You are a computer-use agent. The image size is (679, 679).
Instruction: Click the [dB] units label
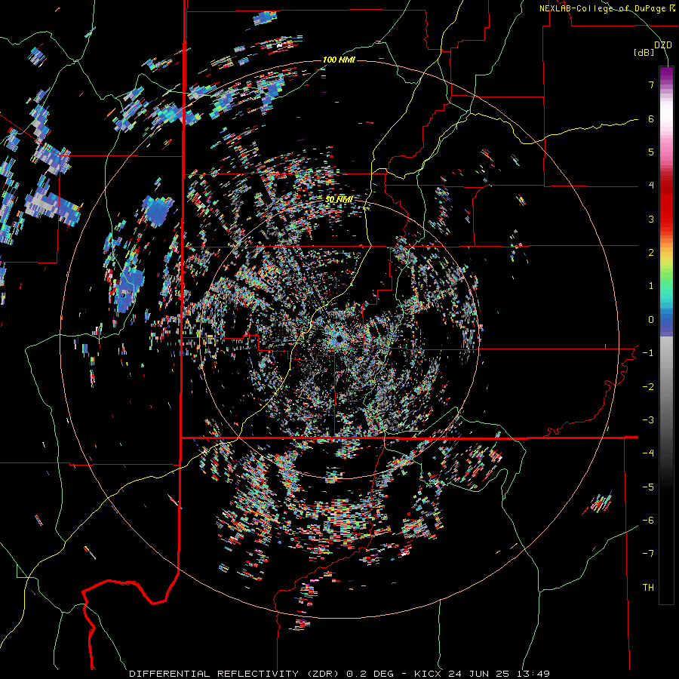click(x=644, y=52)
